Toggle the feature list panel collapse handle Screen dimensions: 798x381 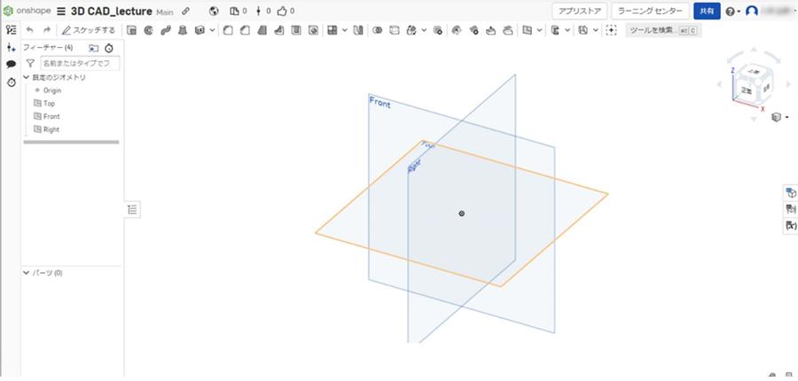tap(132, 210)
